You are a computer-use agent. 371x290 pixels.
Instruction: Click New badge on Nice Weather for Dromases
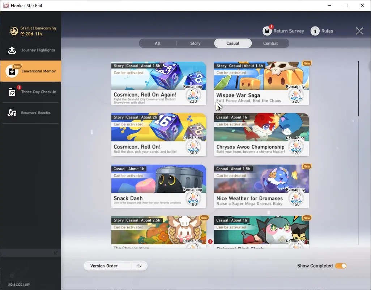pyautogui.click(x=307, y=166)
